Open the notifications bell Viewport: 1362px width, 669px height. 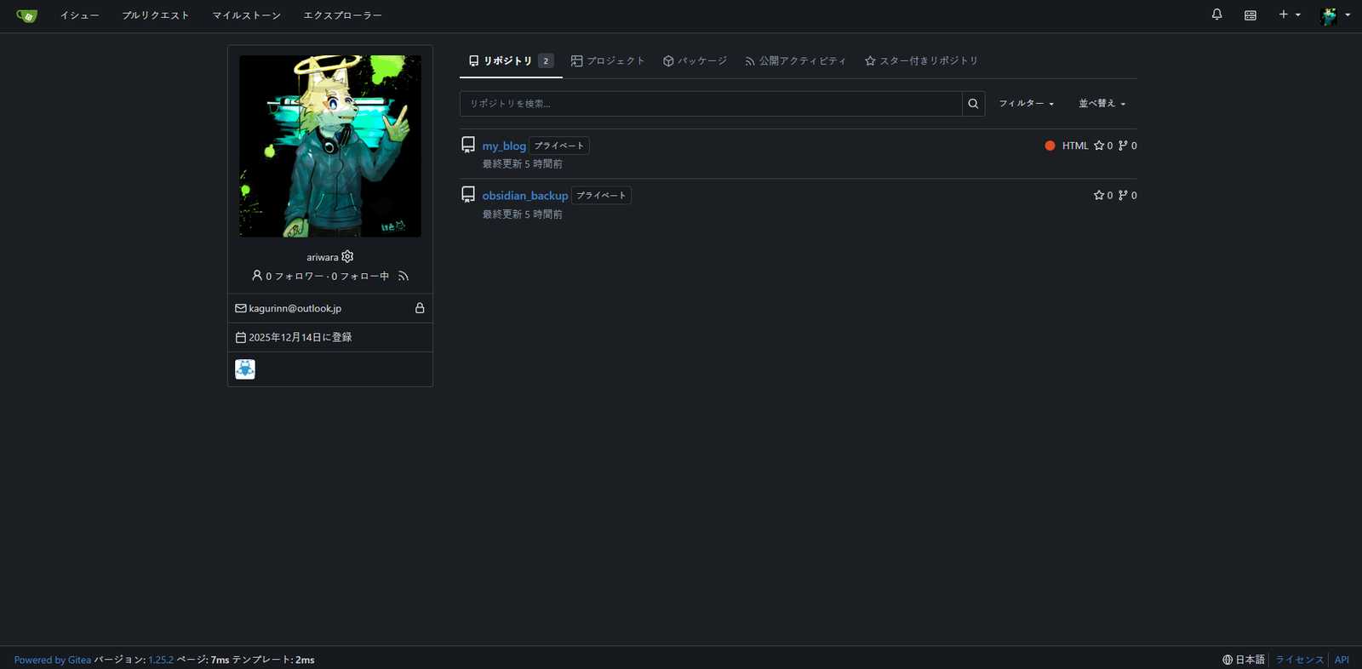1216,14
